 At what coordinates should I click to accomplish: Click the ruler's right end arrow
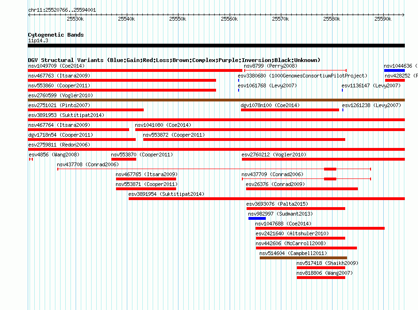pos(403,15)
